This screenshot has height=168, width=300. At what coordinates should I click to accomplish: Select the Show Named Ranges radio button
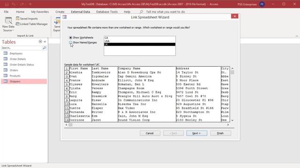[x=71, y=42]
